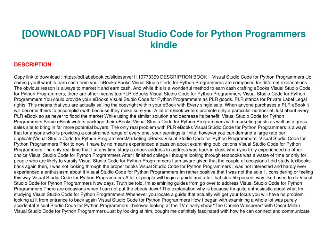Click the 'Copy link to download' text
The width and height of the screenshot is (328, 231).
click(x=37, y=77)
